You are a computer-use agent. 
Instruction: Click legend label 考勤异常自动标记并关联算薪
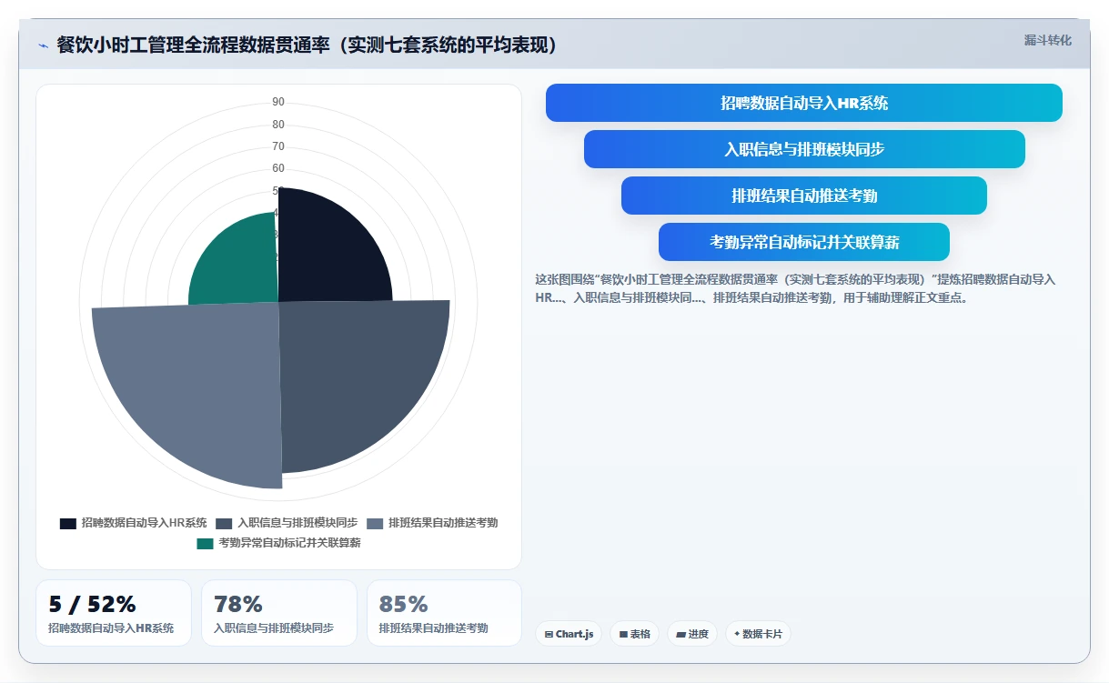click(289, 544)
